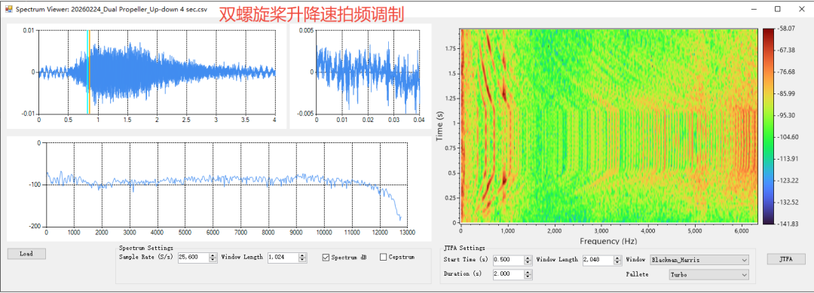
Task: Increase JTFA Window Length using up arrow
Action: [x=617, y=258]
